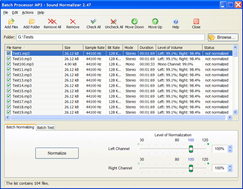Switch to the Batch Test tab
Viewport: 243px width, 189px height.
click(x=46, y=127)
